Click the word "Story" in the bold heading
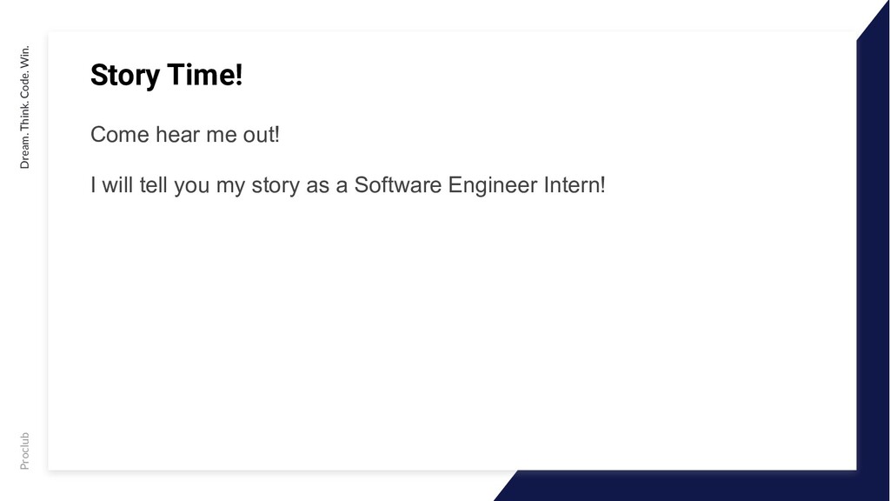This screenshot has height=501, width=890. point(125,76)
